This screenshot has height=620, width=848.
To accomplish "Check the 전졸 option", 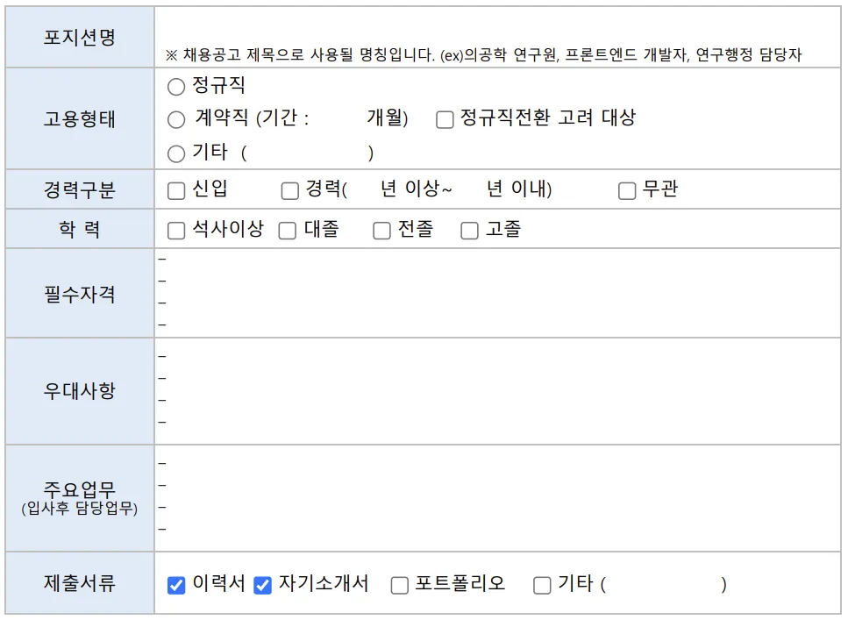I will pos(381,231).
